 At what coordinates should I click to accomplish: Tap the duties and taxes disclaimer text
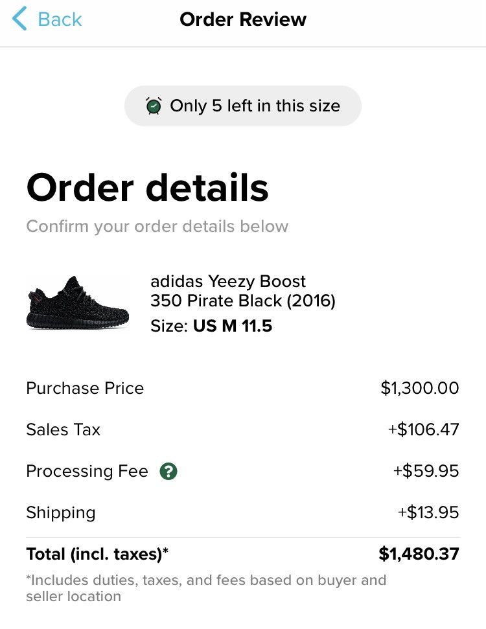click(206, 588)
